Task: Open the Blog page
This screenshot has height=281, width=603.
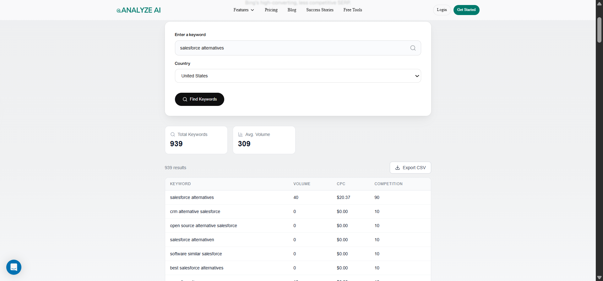Action: tap(292, 10)
